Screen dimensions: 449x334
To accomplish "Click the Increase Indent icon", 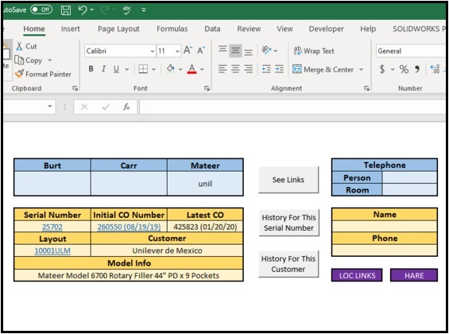I will tap(279, 69).
